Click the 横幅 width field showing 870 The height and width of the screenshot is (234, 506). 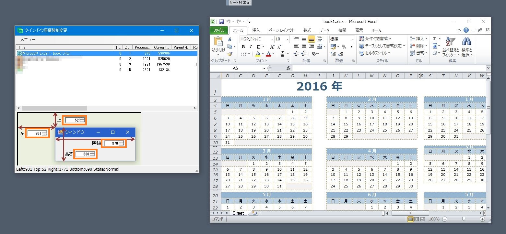[114, 143]
